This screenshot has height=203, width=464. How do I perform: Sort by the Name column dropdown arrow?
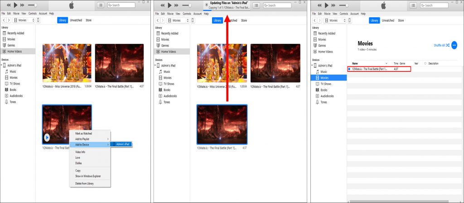tap(387, 63)
